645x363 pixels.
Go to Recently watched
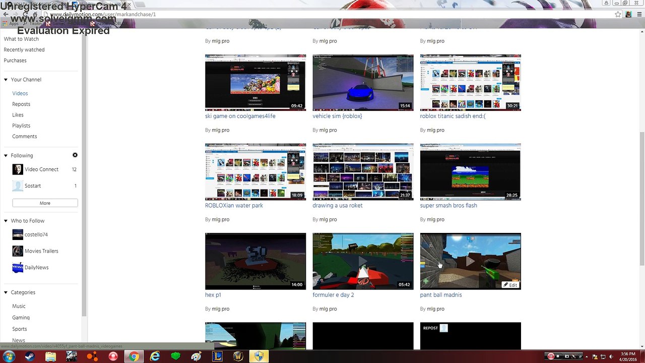24,50
